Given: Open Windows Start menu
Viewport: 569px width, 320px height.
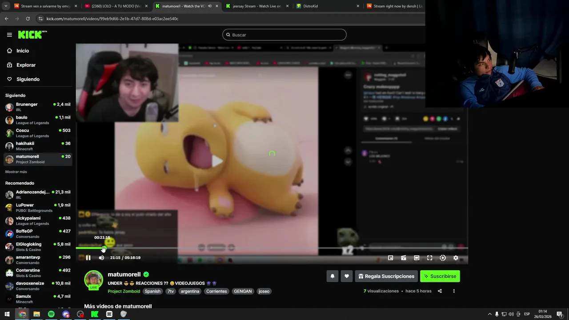Looking at the screenshot, I should pyautogui.click(x=7, y=314).
